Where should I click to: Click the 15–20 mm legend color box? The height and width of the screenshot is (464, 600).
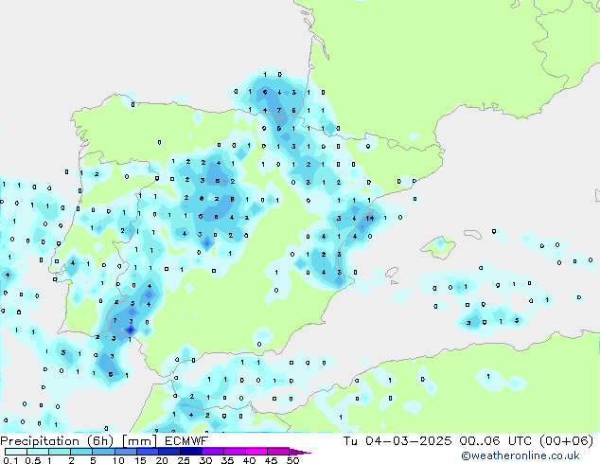[x=148, y=452]
